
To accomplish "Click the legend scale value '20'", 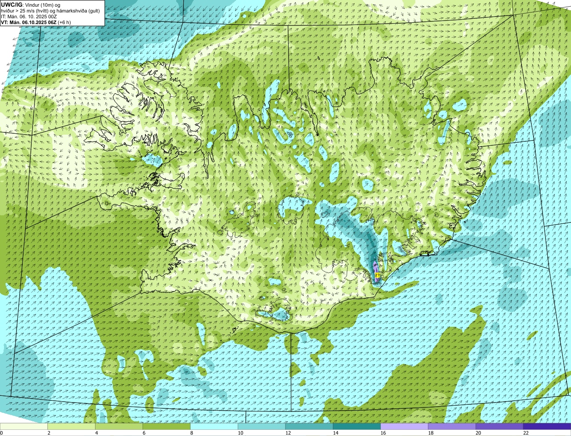I will tap(478, 433).
